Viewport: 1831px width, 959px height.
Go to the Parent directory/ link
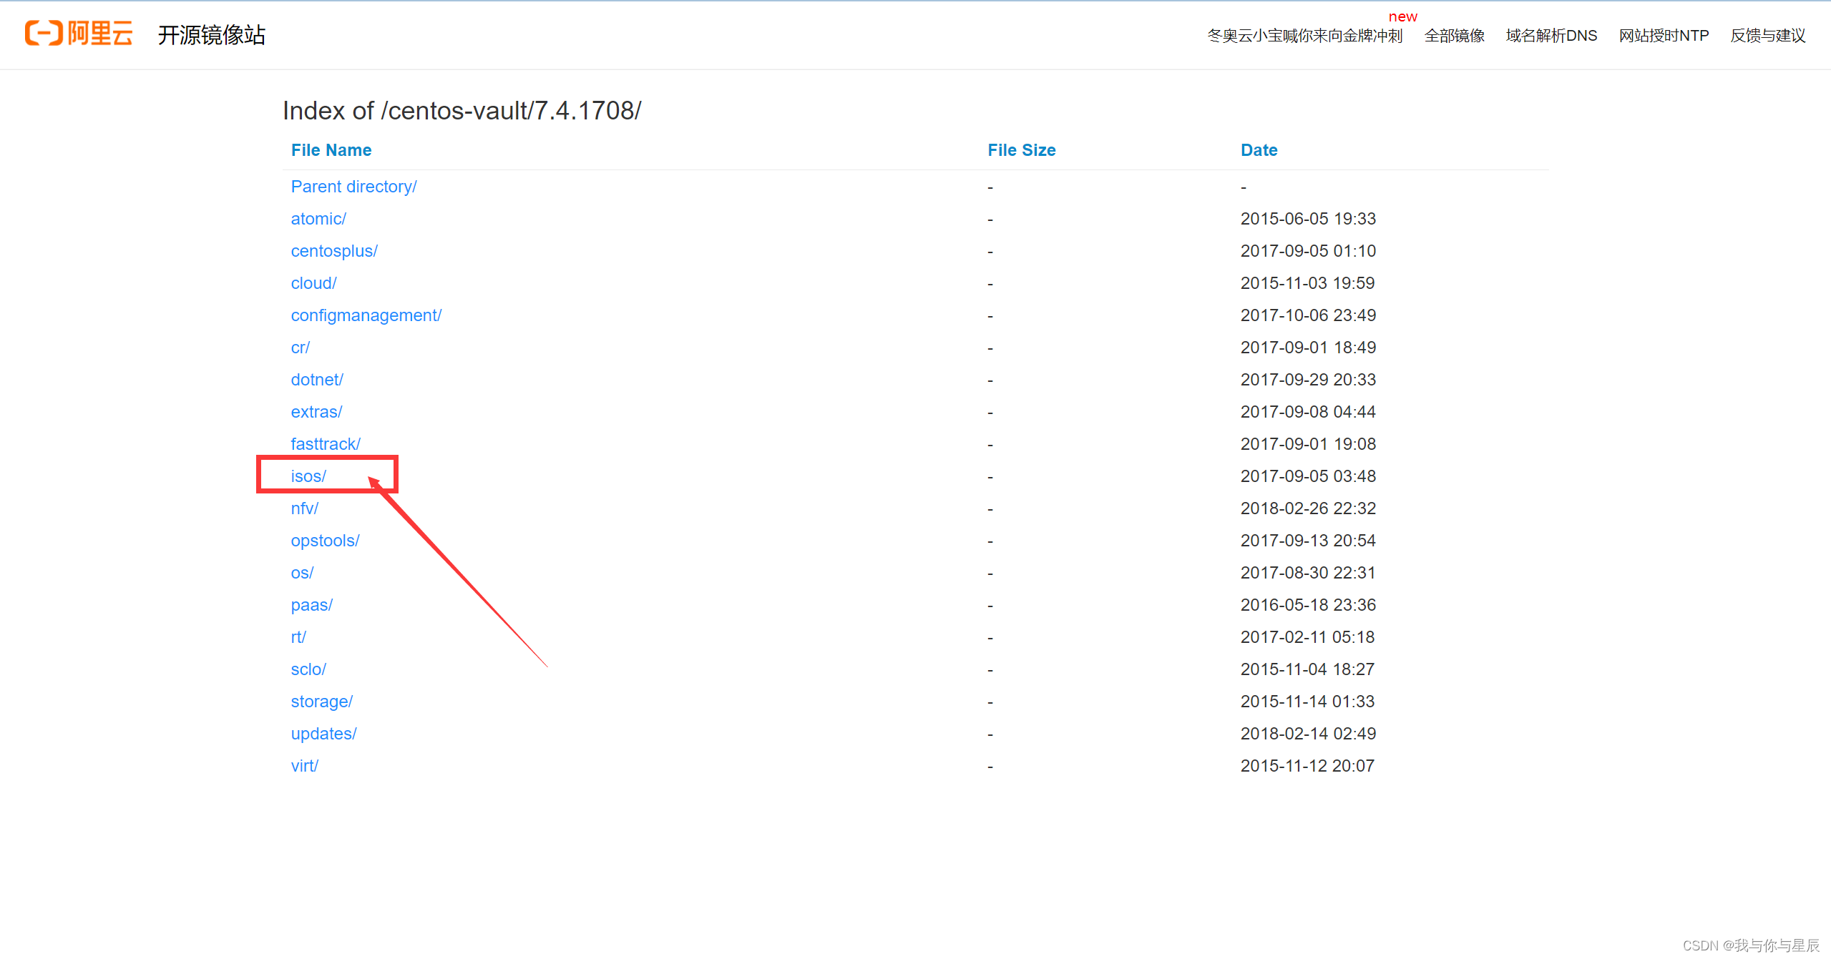click(353, 187)
